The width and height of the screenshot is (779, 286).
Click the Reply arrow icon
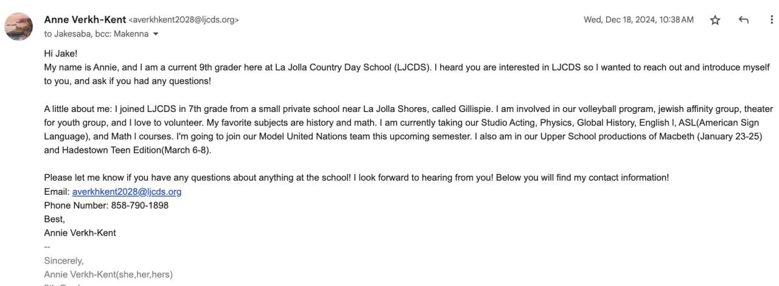pyautogui.click(x=743, y=20)
